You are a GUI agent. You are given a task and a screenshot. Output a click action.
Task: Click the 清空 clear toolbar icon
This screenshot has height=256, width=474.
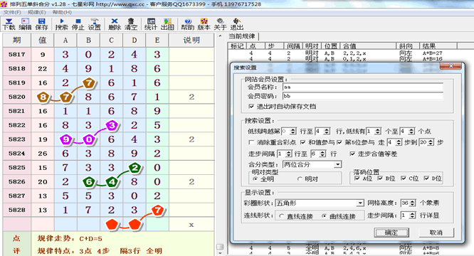131,24
